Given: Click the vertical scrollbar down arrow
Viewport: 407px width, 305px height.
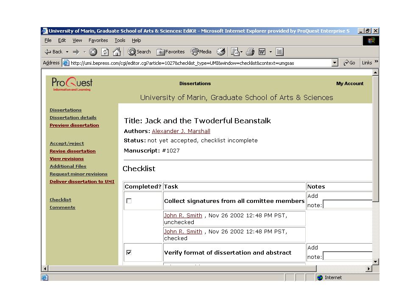Looking at the screenshot, I should [x=375, y=262].
